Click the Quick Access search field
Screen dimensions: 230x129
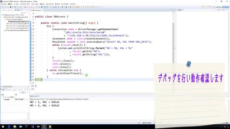pos(207,7)
